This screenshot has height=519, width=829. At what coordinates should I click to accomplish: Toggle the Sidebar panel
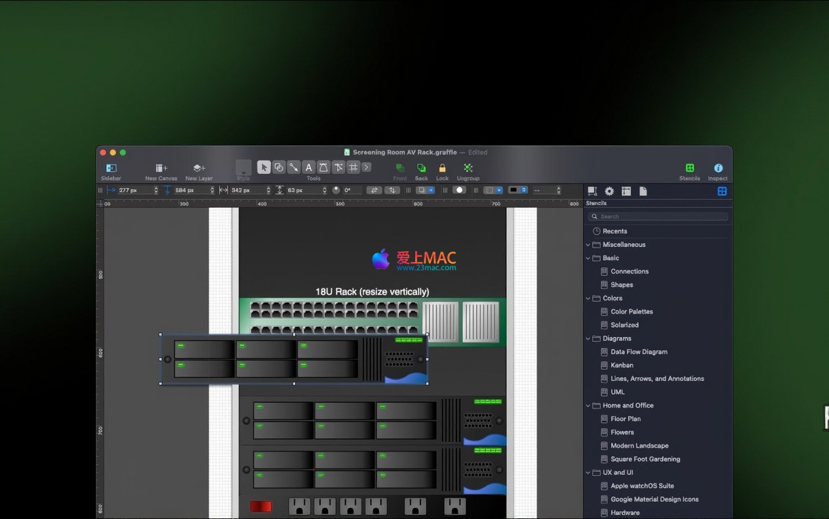[111, 168]
